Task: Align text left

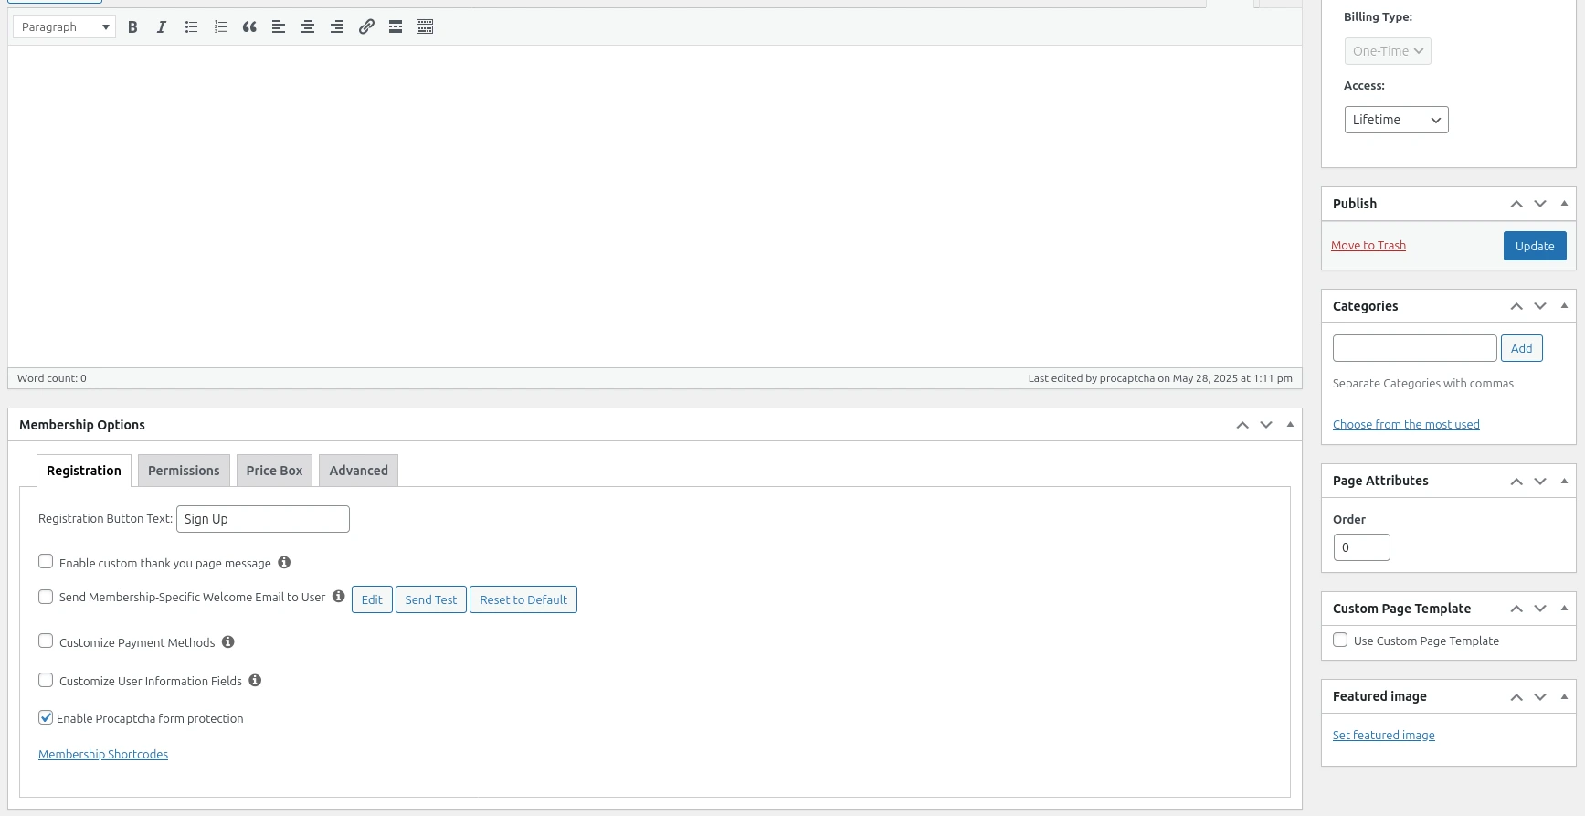Action: point(279,27)
